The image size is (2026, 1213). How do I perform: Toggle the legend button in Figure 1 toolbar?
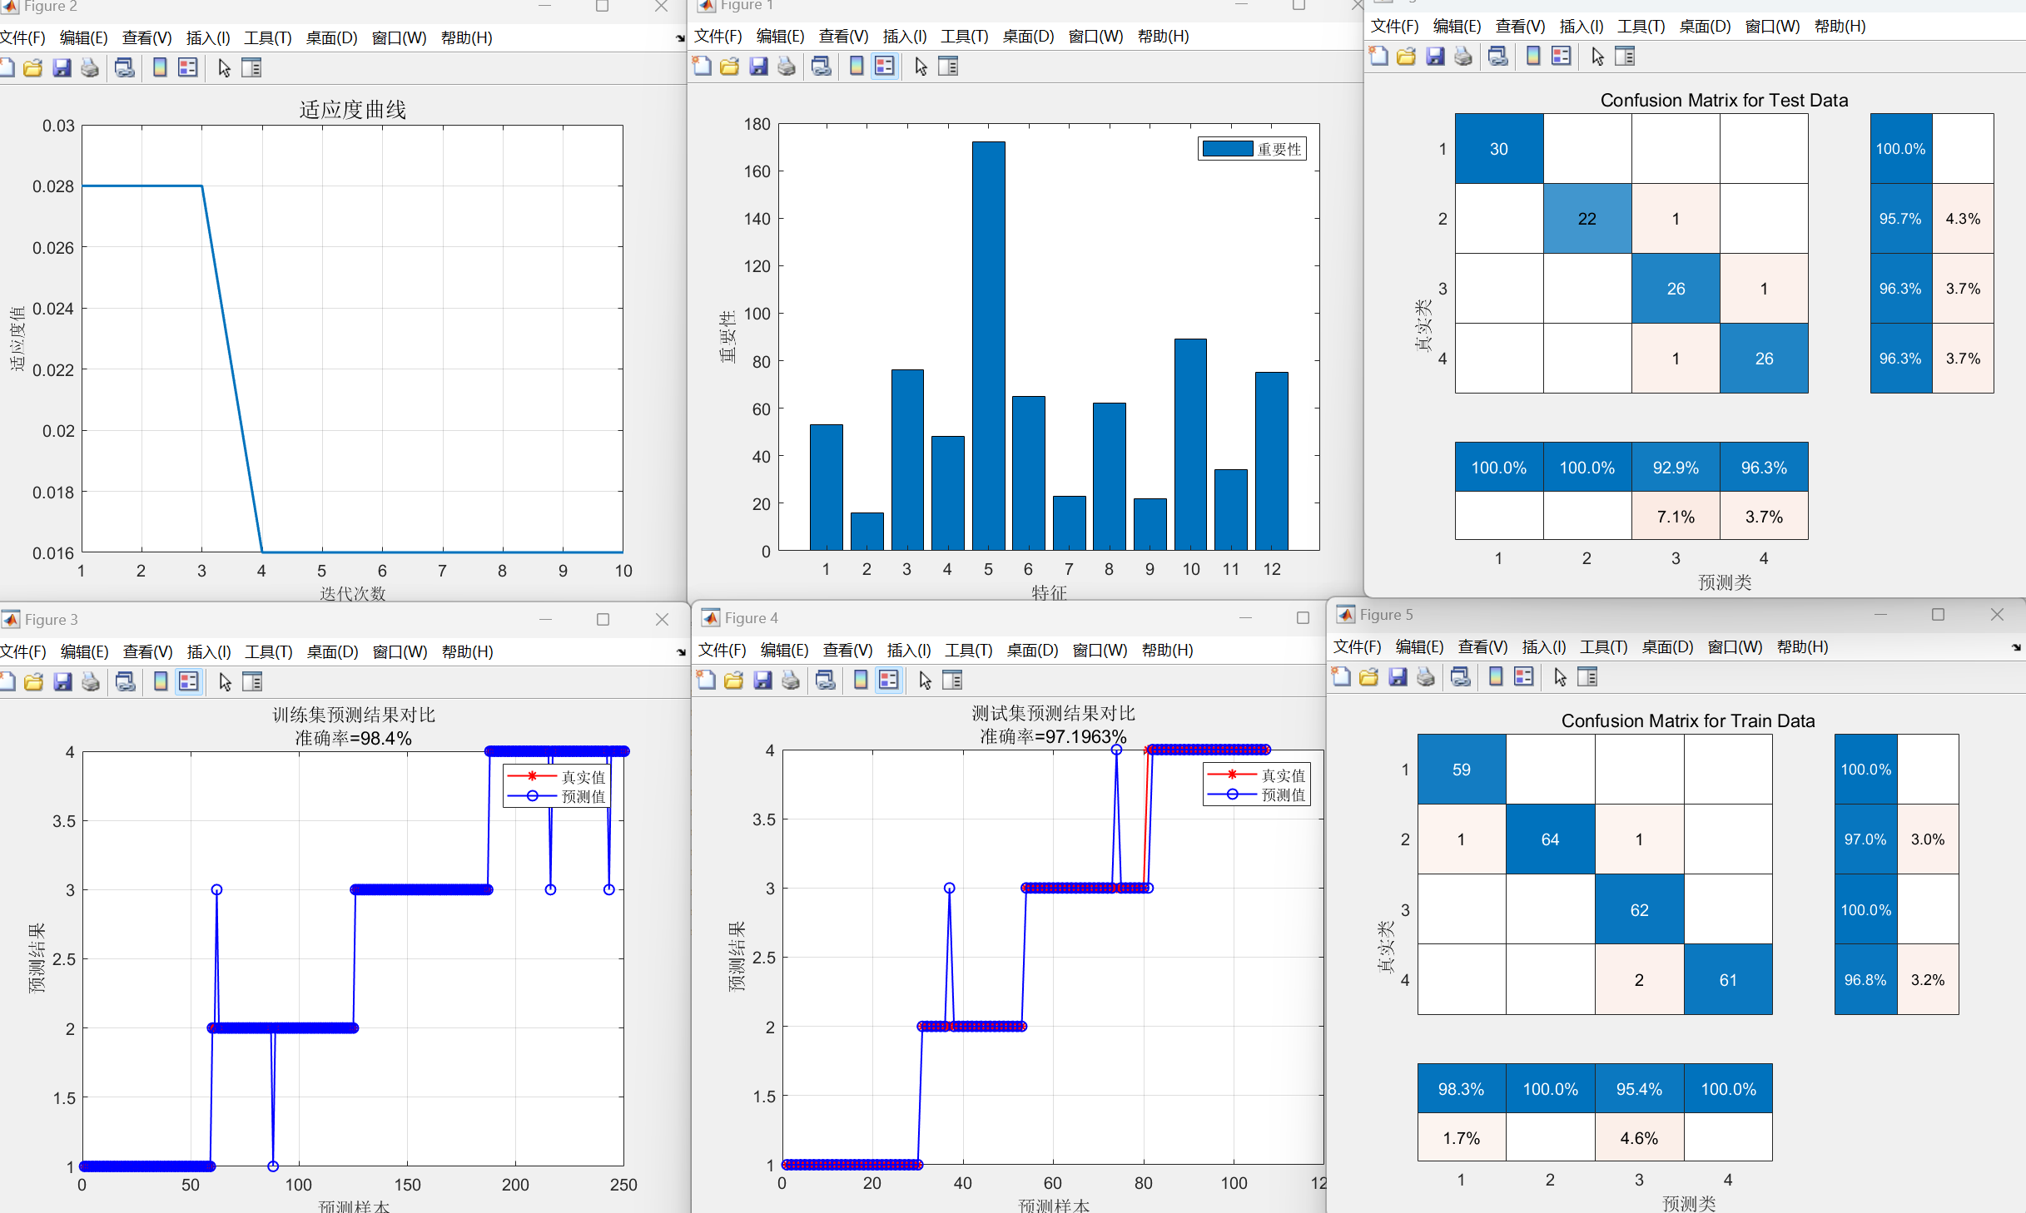[x=885, y=67]
